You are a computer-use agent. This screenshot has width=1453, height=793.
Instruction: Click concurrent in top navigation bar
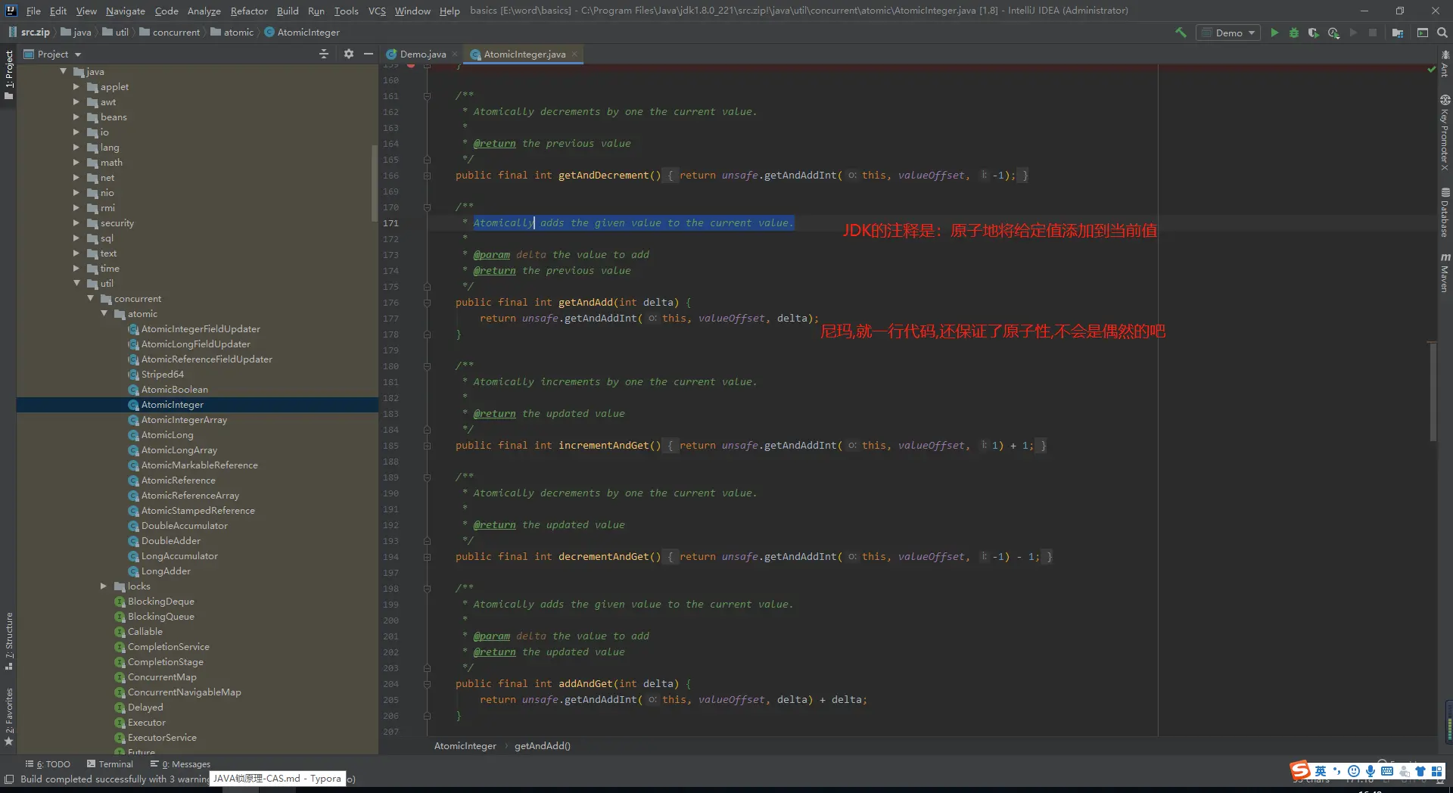click(170, 32)
